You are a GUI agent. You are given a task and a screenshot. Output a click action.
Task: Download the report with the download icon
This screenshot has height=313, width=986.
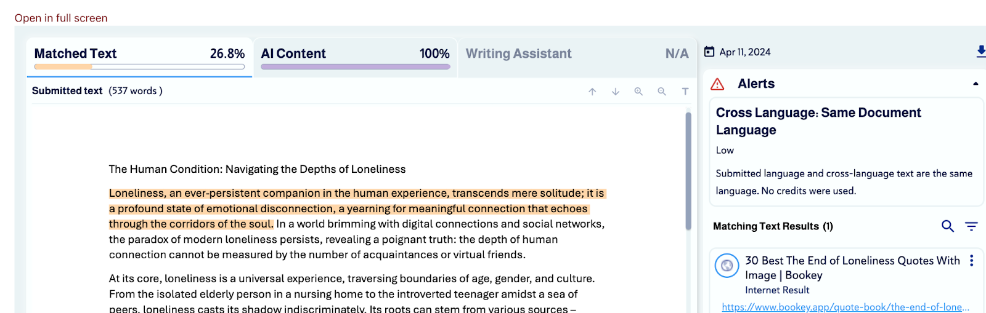point(980,52)
